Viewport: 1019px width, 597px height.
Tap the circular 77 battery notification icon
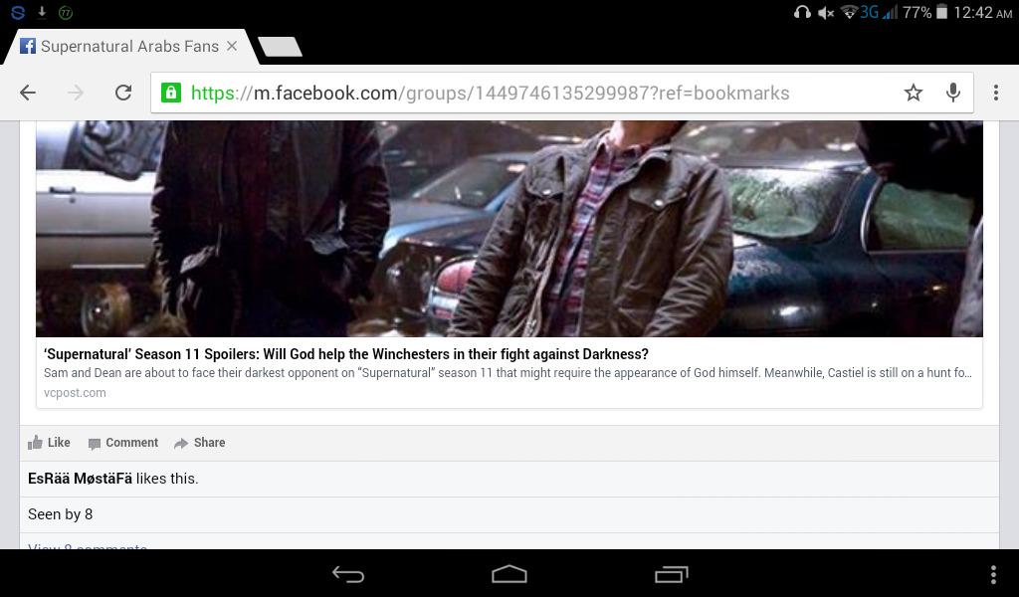[x=66, y=12]
